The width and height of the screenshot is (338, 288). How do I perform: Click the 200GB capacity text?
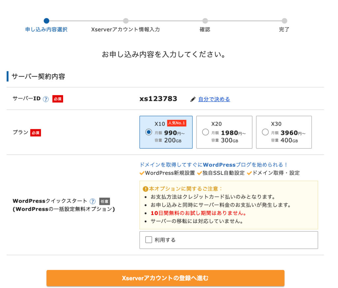pyautogui.click(x=173, y=141)
